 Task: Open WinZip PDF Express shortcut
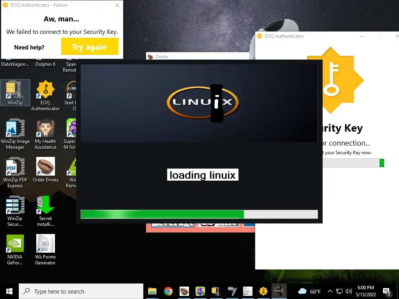click(x=15, y=172)
